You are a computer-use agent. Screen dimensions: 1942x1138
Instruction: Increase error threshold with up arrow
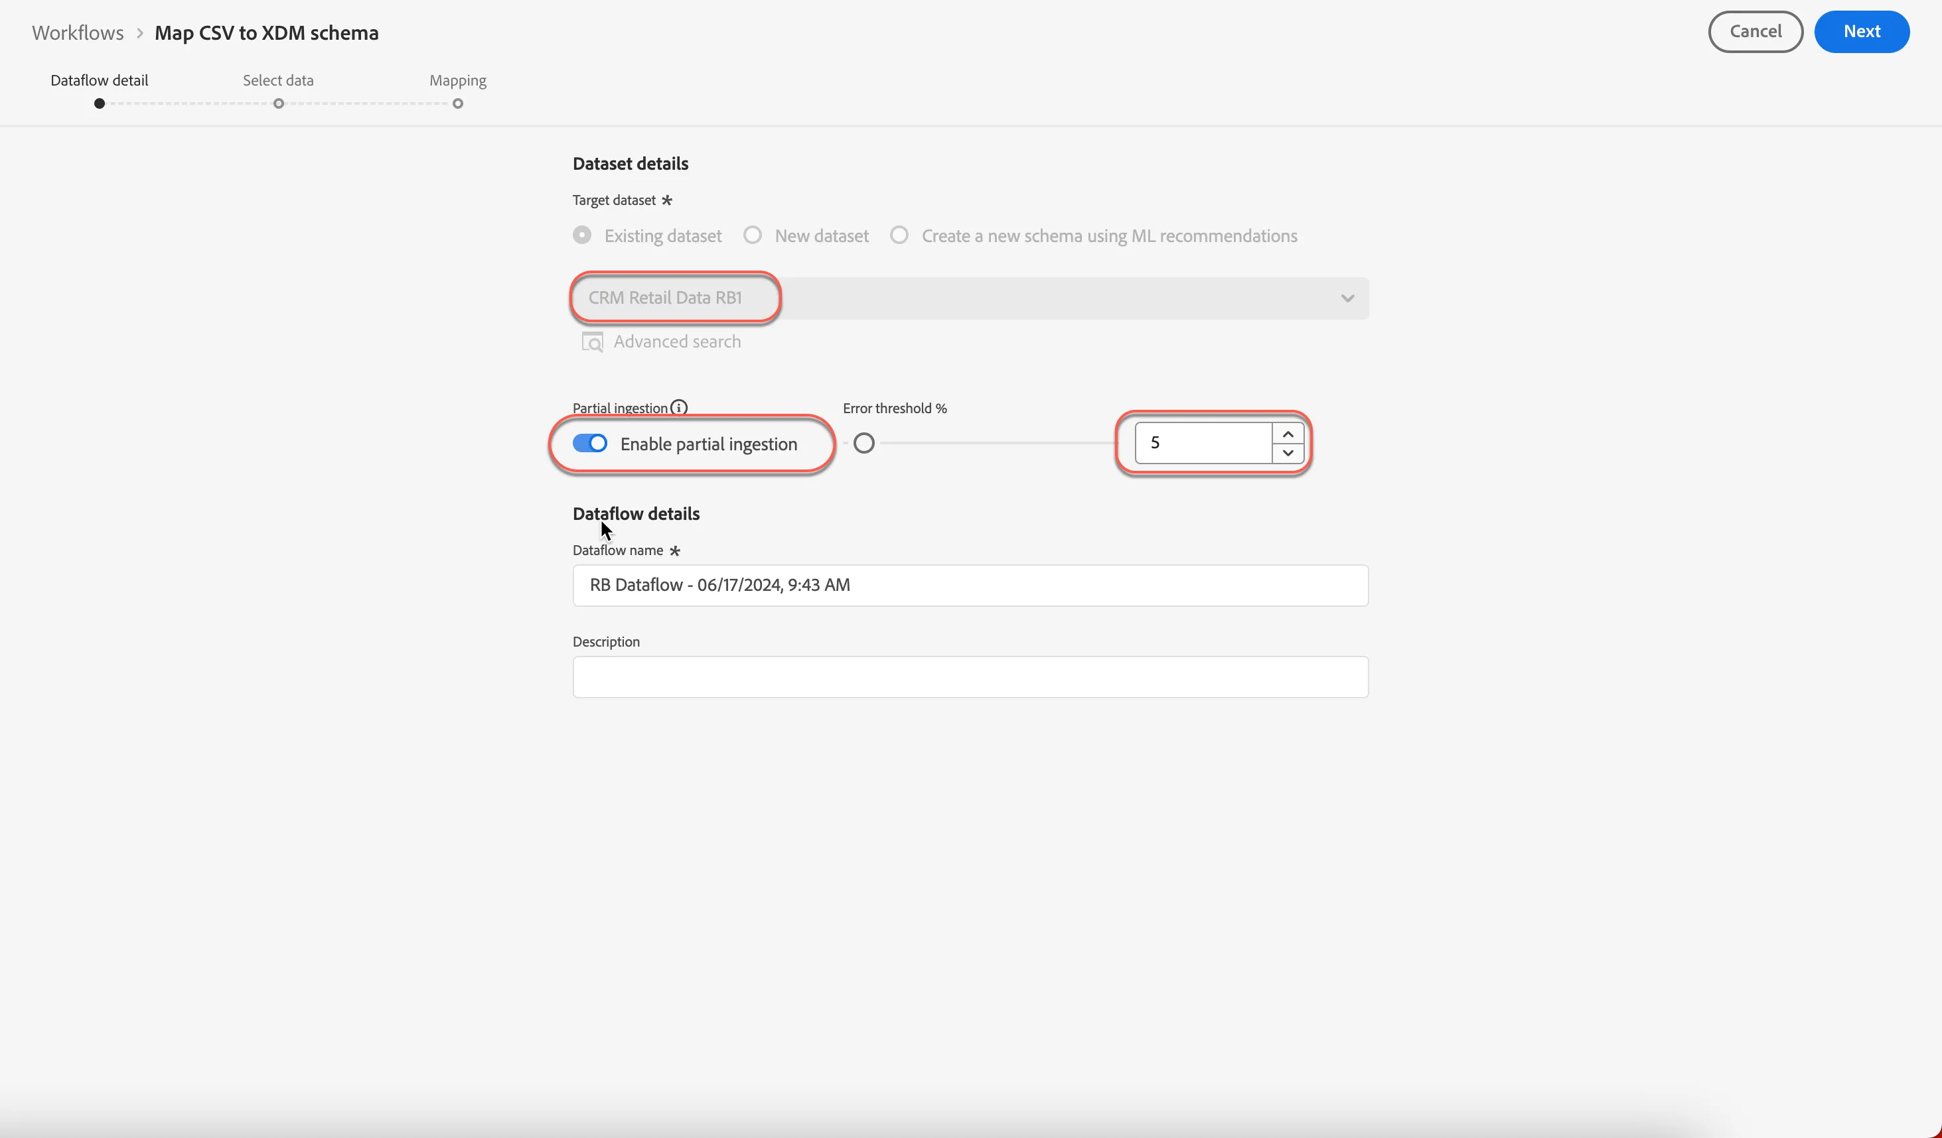pyautogui.click(x=1288, y=434)
